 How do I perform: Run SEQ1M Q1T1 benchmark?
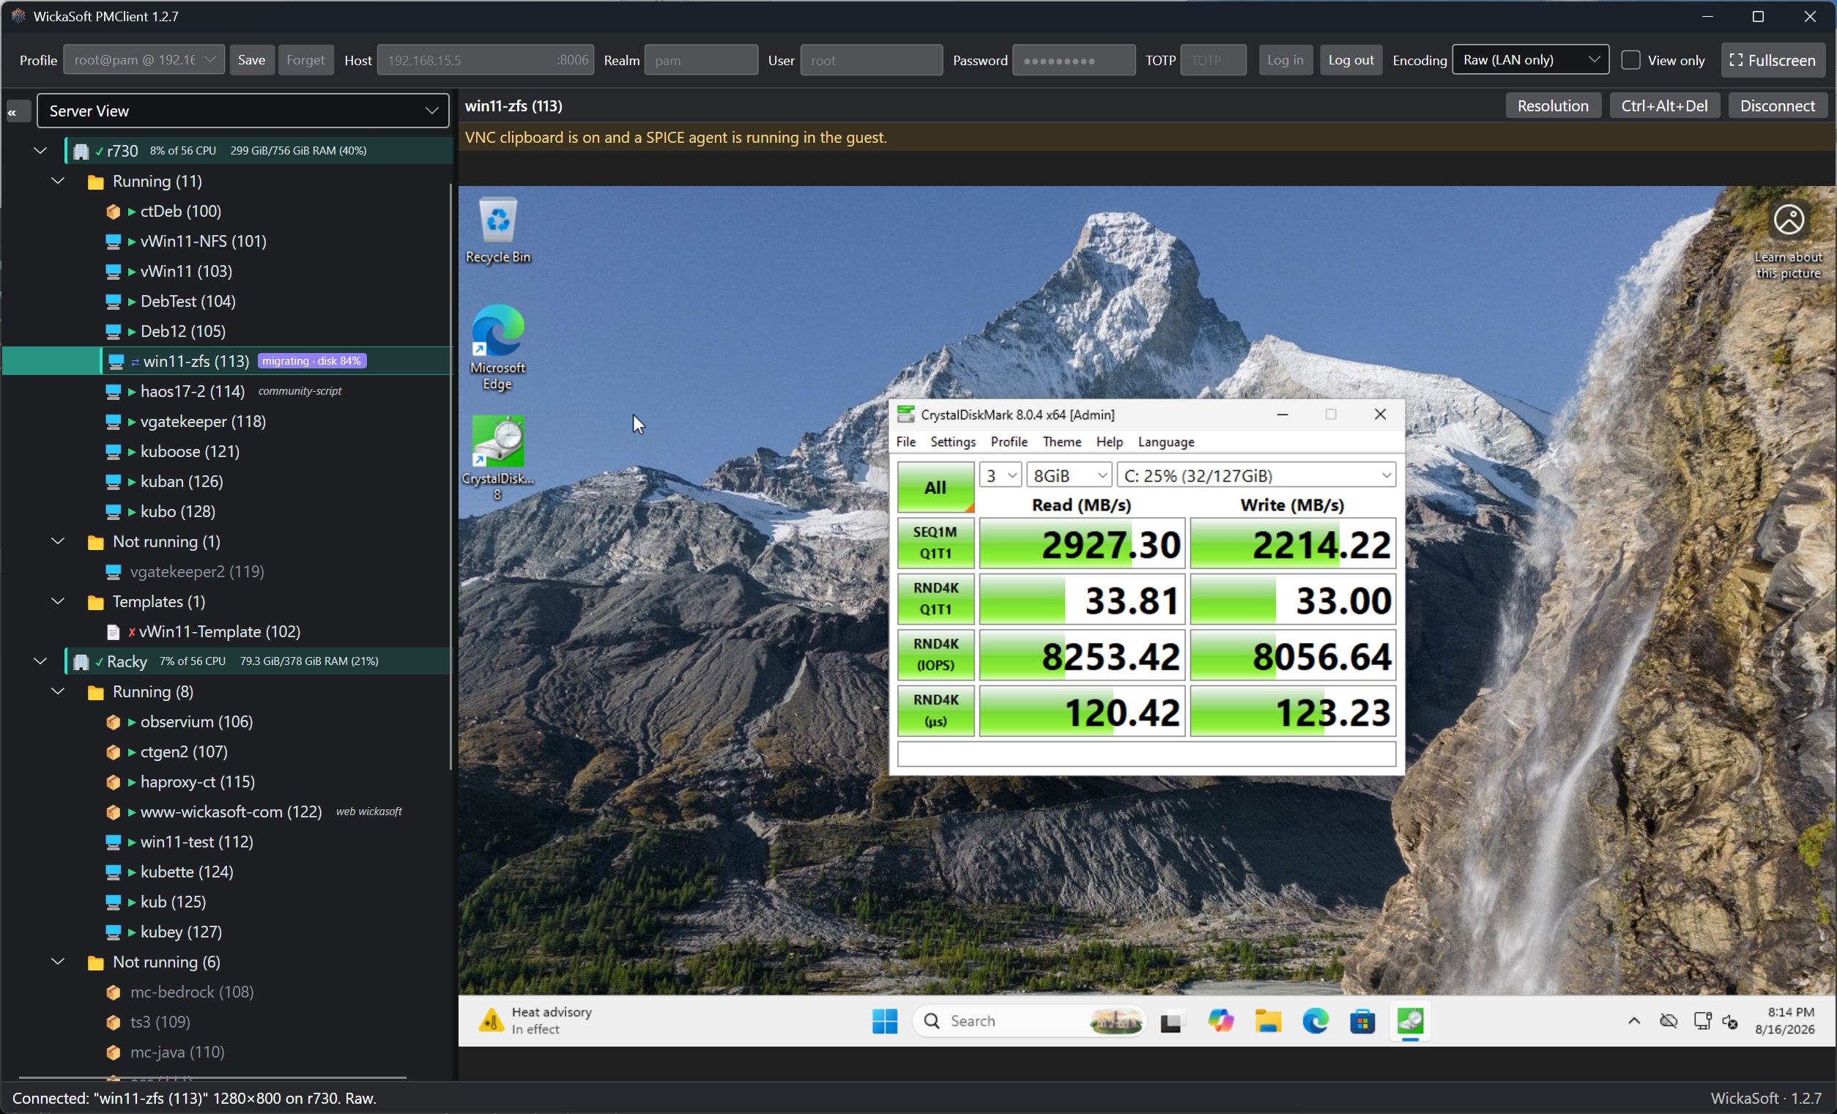click(935, 543)
